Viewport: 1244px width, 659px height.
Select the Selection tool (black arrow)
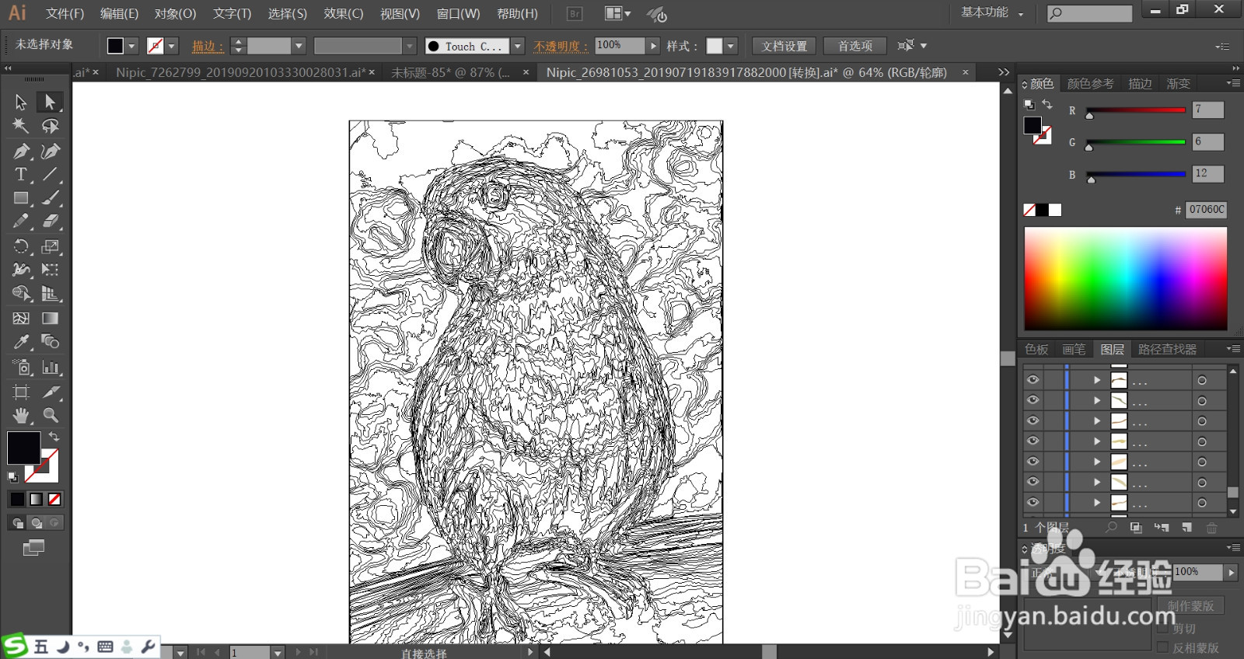[21, 102]
